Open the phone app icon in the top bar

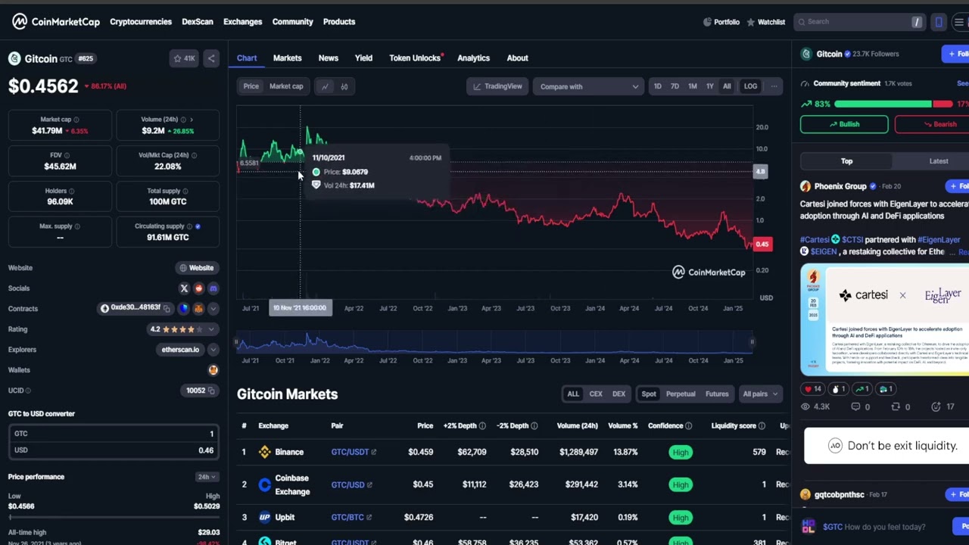(x=939, y=22)
